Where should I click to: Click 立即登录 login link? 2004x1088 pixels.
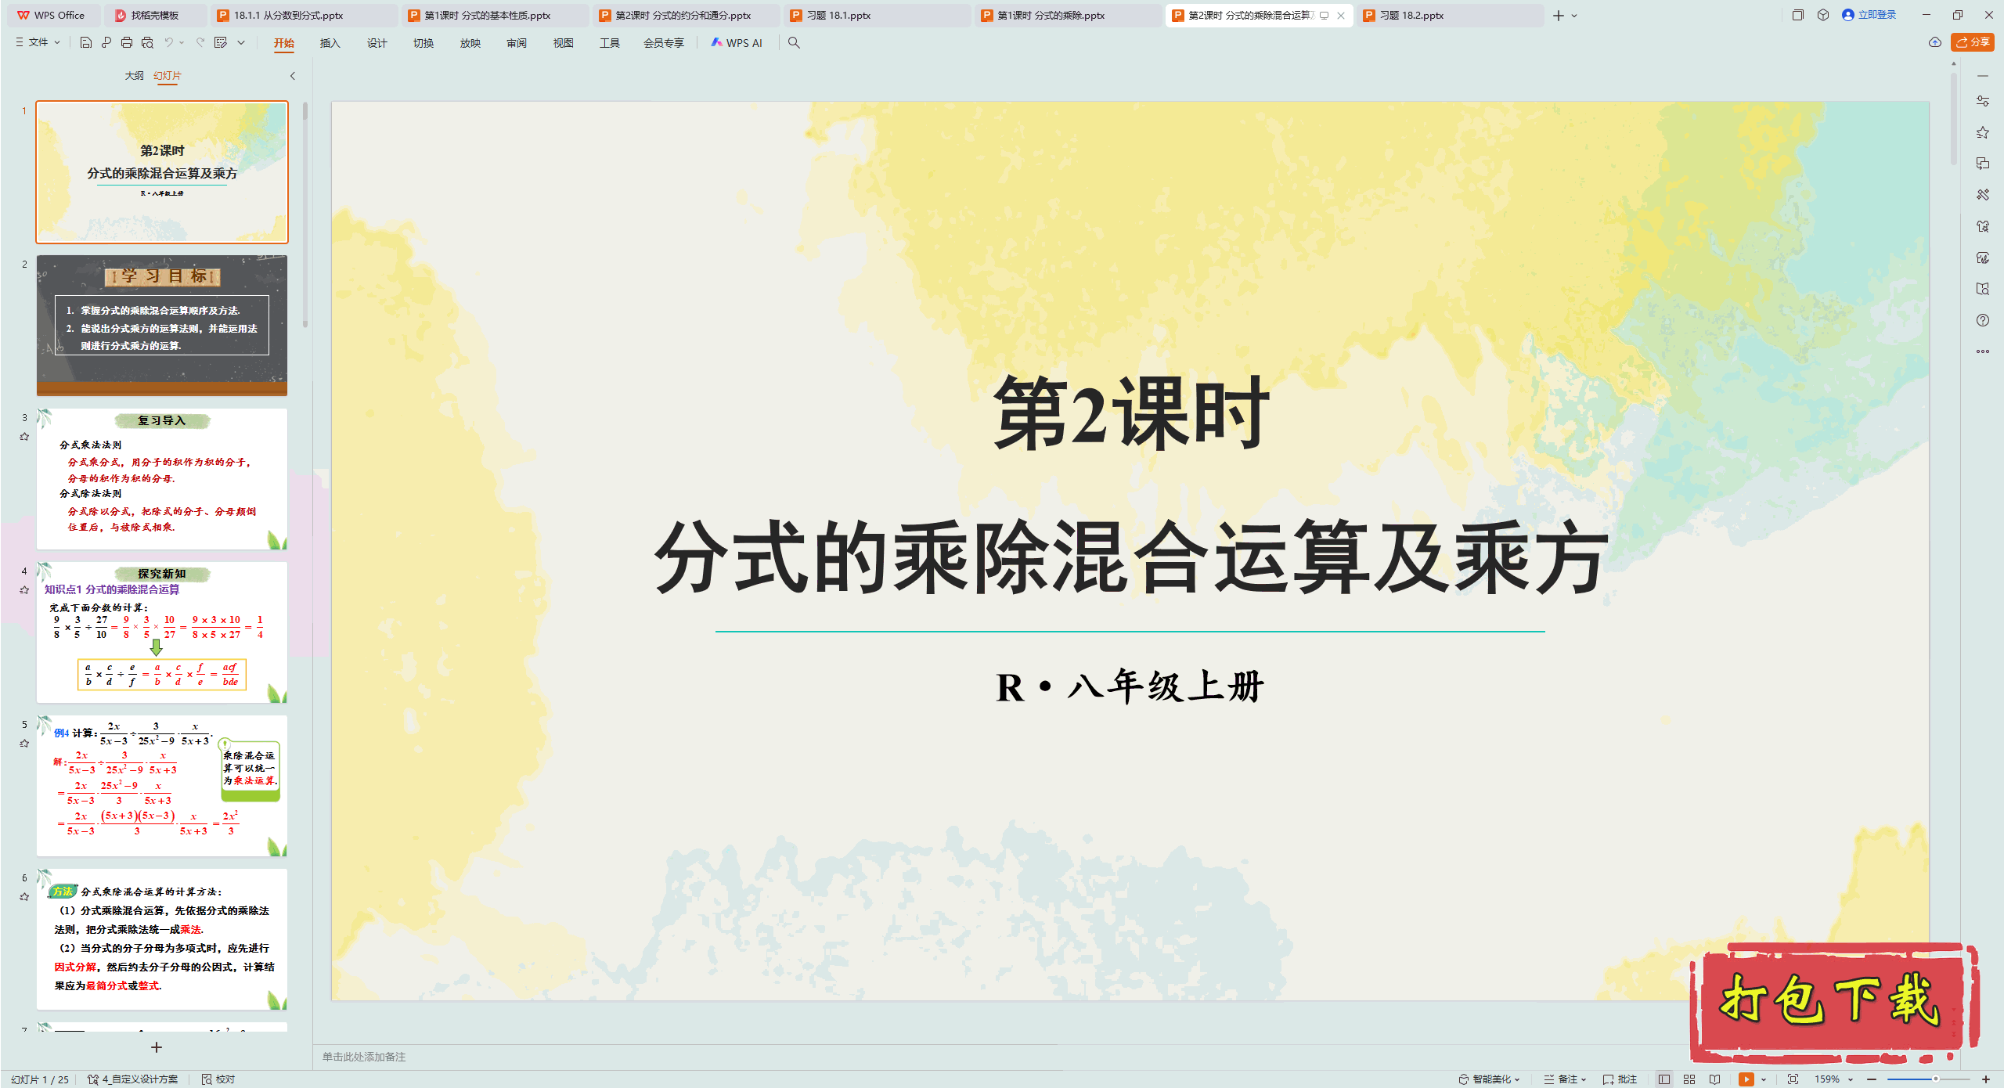(x=1869, y=15)
